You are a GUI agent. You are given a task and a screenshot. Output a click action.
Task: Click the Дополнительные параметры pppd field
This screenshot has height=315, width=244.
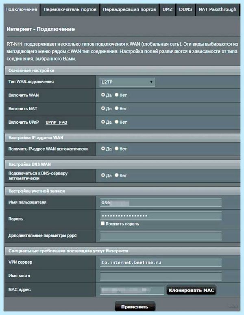161,236
